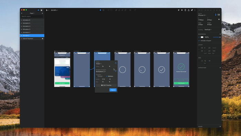The height and width of the screenshot is (136, 241).
Task: Click the grid size 15 field
Action: (x=205, y=61)
